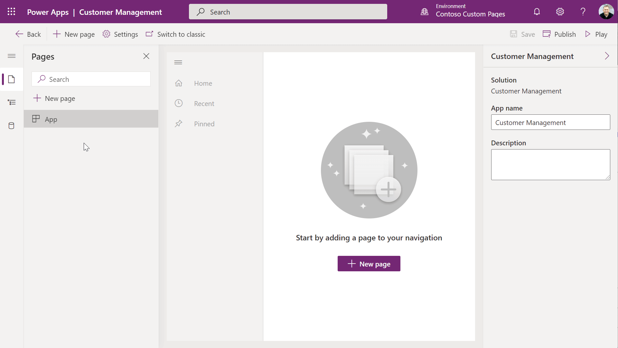This screenshot has width=618, height=348.
Task: Click the Help question mark icon
Action: tap(583, 12)
